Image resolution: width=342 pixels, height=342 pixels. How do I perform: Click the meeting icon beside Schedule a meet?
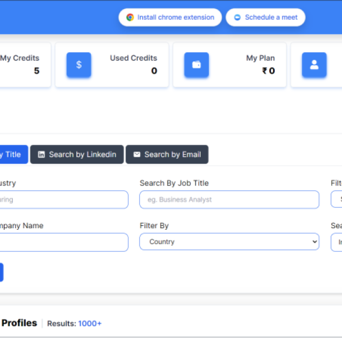237,17
